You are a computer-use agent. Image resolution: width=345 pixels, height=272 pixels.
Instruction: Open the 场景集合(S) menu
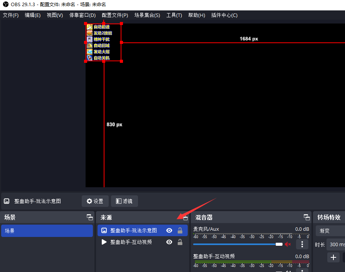tap(147, 15)
